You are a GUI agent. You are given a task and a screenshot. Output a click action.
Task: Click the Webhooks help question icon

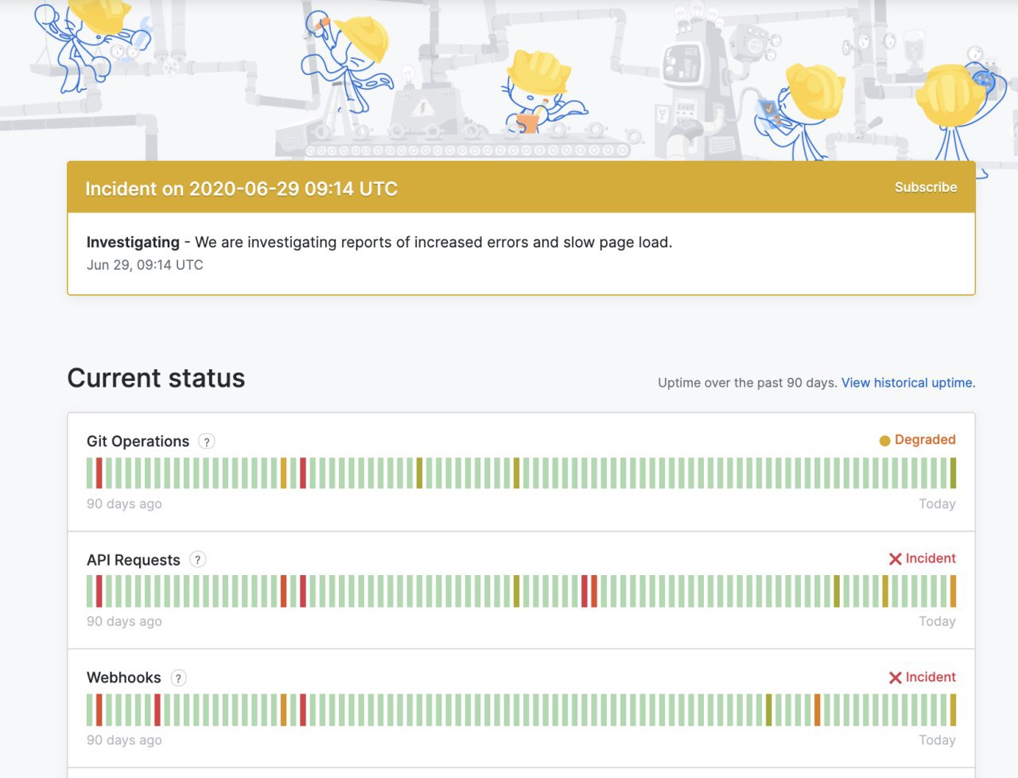point(179,678)
